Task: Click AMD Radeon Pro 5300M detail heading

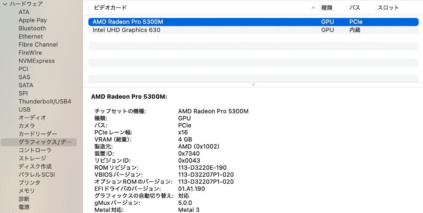Action: (129, 97)
